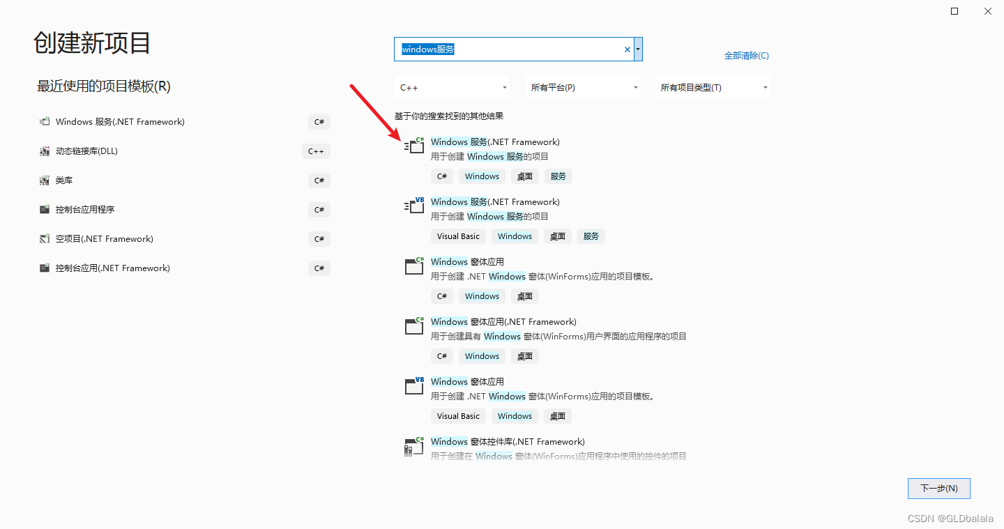Choose 控制台应用程序 from recent templates

(x=185, y=210)
